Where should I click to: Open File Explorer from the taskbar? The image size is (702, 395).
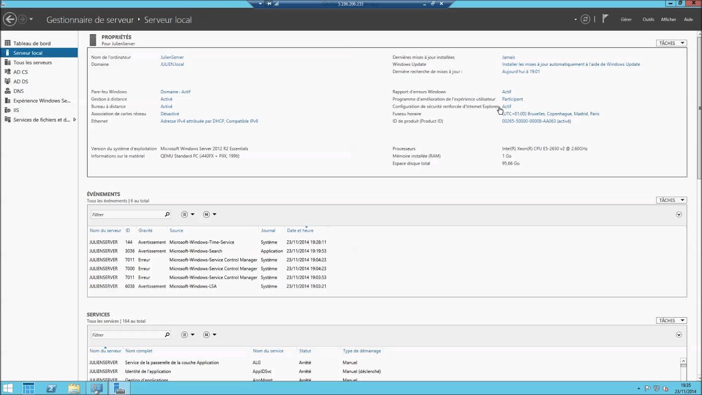pos(74,389)
